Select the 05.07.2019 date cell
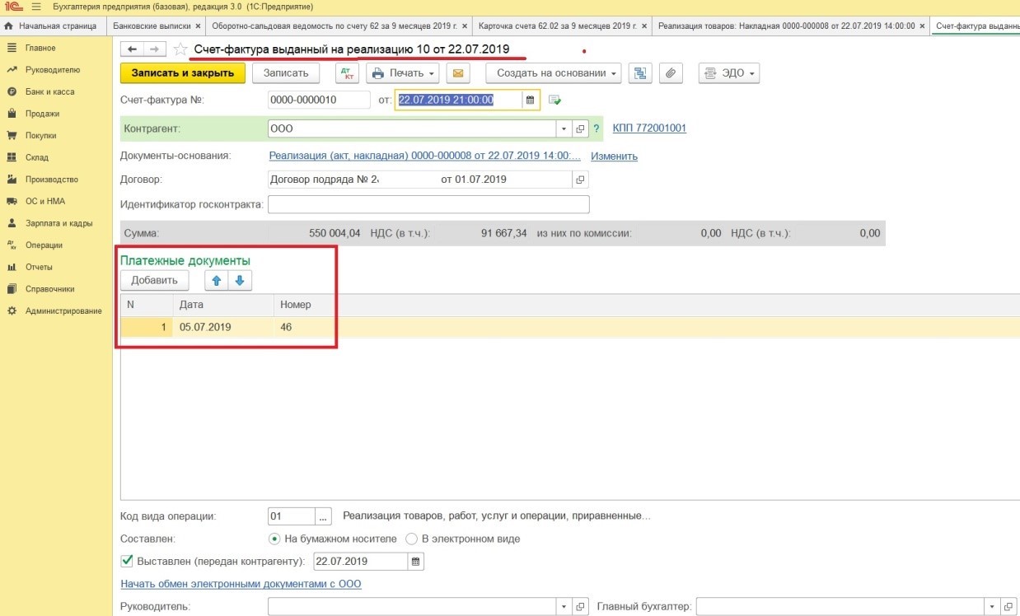 pos(222,327)
